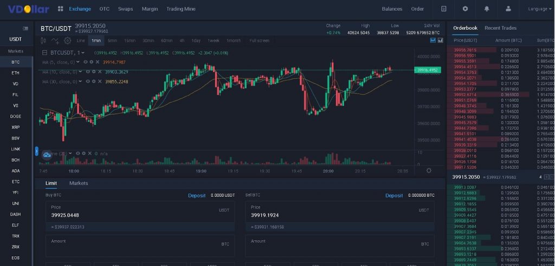
Task: Open the OTC menu
Action: pos(105,9)
